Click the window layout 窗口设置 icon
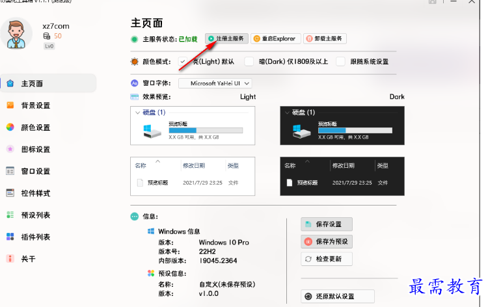 point(10,171)
